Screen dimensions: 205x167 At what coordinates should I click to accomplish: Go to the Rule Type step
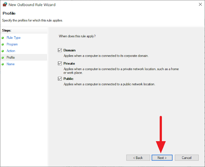[13, 38]
